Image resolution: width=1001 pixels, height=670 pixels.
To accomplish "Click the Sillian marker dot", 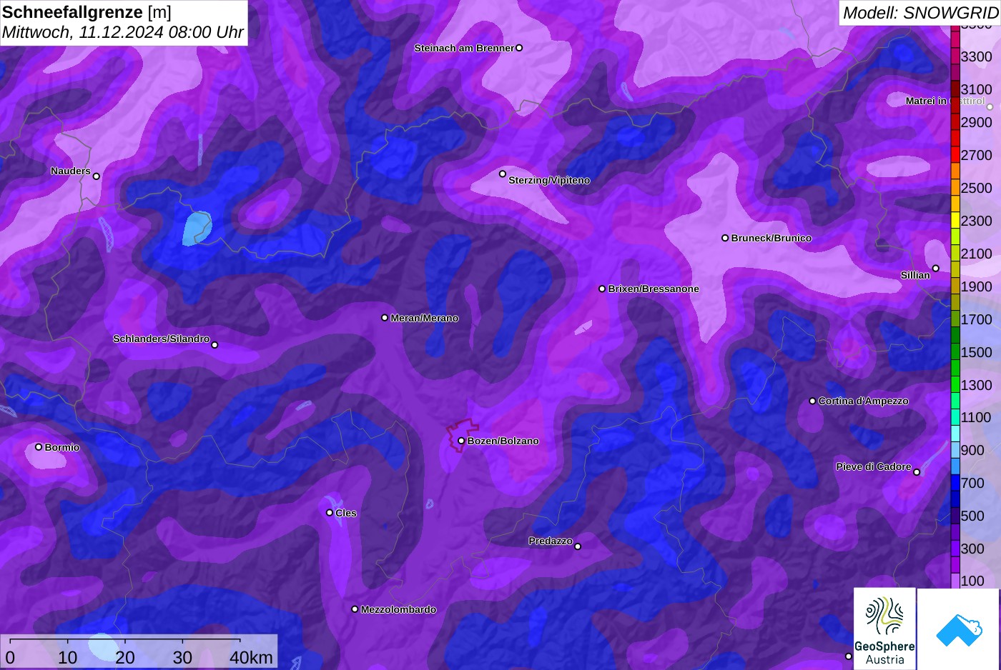I will (935, 269).
